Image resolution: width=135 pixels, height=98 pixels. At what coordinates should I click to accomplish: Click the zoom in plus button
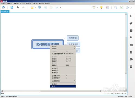click(123, 93)
